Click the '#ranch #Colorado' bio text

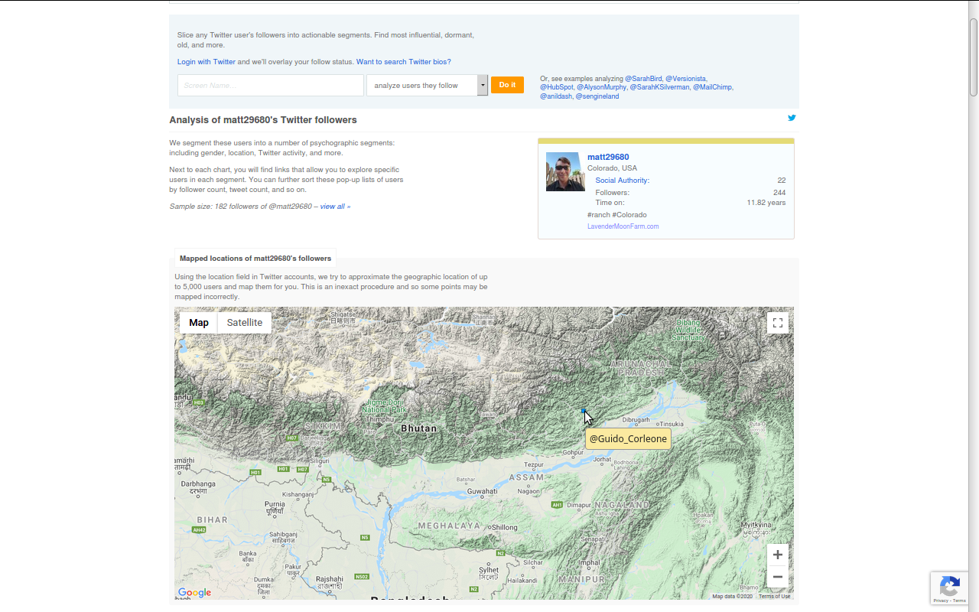pyautogui.click(x=617, y=215)
